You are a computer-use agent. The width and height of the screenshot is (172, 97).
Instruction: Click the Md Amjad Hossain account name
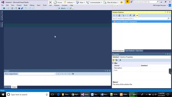159,5
